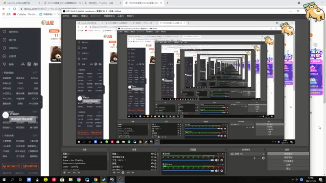Toggle visibility of 弹幕 source
The height and width of the screenshot is (183, 326).
pyautogui.click(x=152, y=163)
